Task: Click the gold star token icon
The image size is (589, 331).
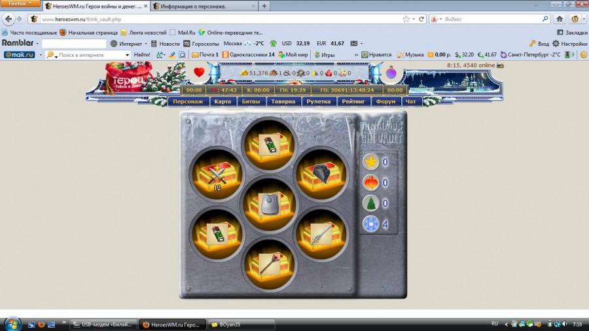Action: pyautogui.click(x=370, y=162)
